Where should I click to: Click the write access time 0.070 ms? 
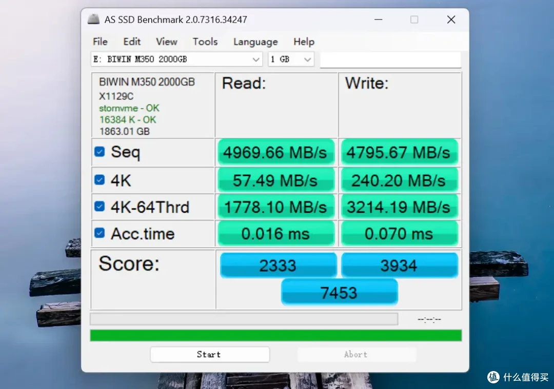[399, 234]
